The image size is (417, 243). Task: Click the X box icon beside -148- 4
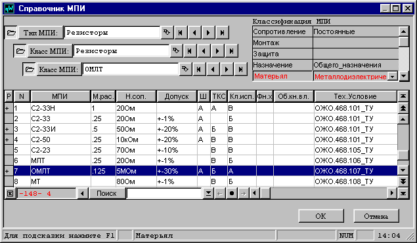click(10, 193)
